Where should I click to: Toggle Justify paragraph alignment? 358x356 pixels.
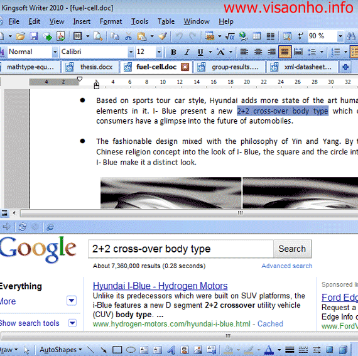(285, 52)
